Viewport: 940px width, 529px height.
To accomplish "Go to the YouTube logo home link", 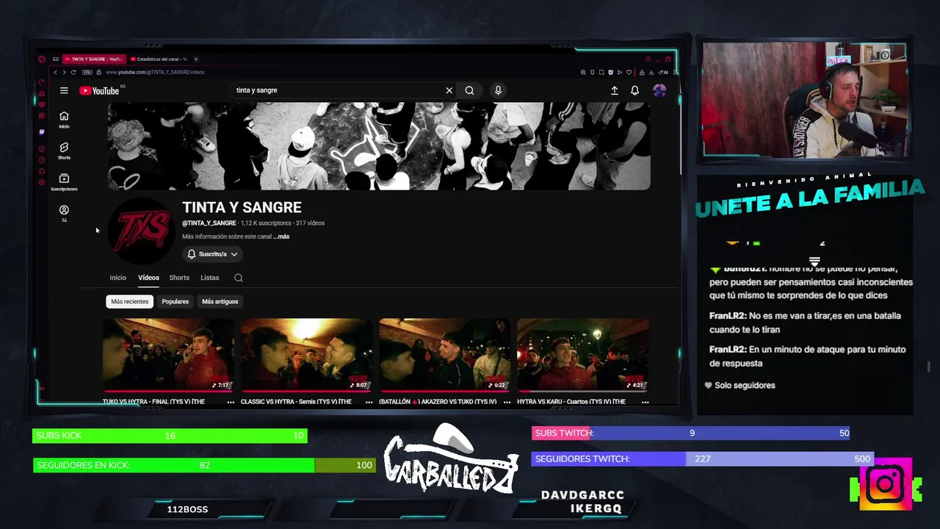I will pyautogui.click(x=99, y=90).
